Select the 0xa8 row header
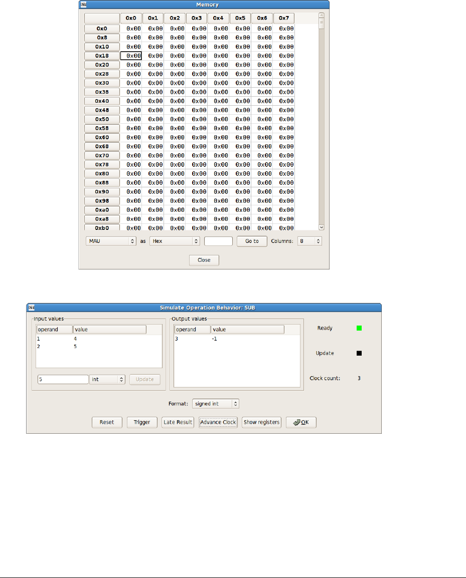 [x=102, y=219]
